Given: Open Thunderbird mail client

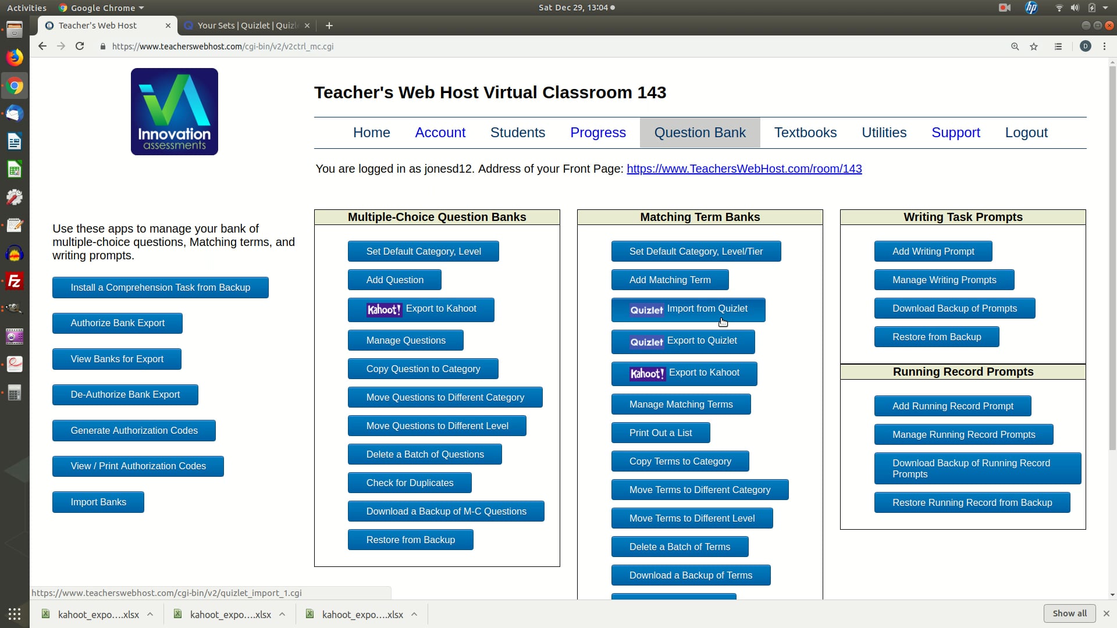Looking at the screenshot, I should pos(15,113).
